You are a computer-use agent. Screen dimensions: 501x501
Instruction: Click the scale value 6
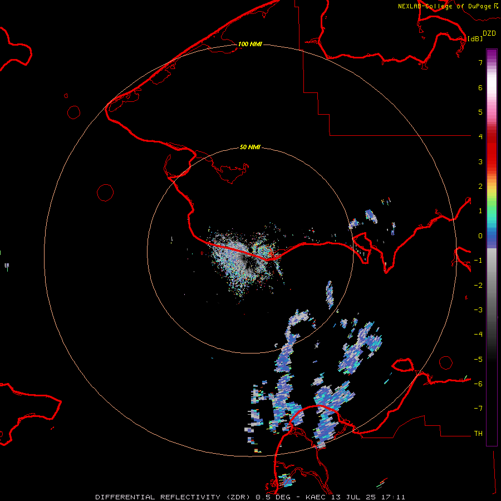coord(480,87)
